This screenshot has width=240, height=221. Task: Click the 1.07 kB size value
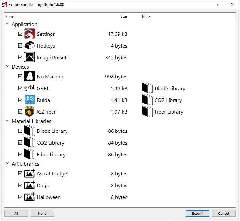119,112
